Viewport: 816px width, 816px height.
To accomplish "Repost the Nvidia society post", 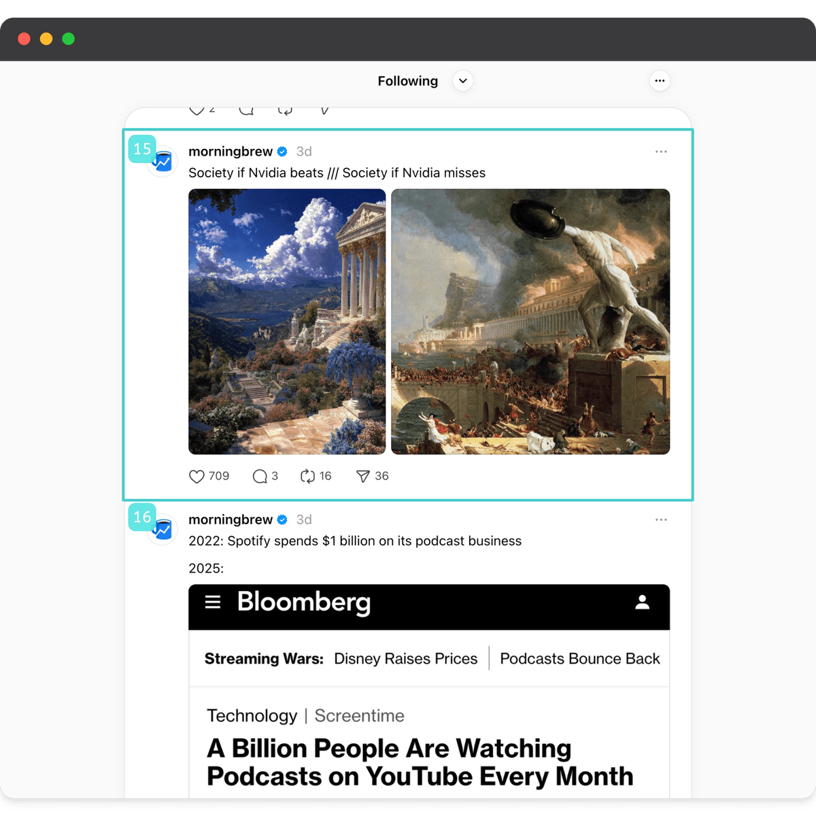I will [x=307, y=477].
